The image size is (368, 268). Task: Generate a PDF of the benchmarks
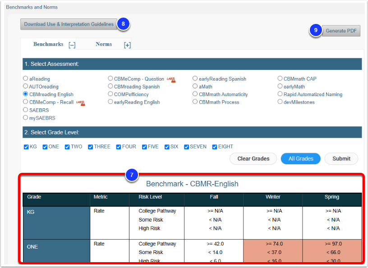(340, 31)
